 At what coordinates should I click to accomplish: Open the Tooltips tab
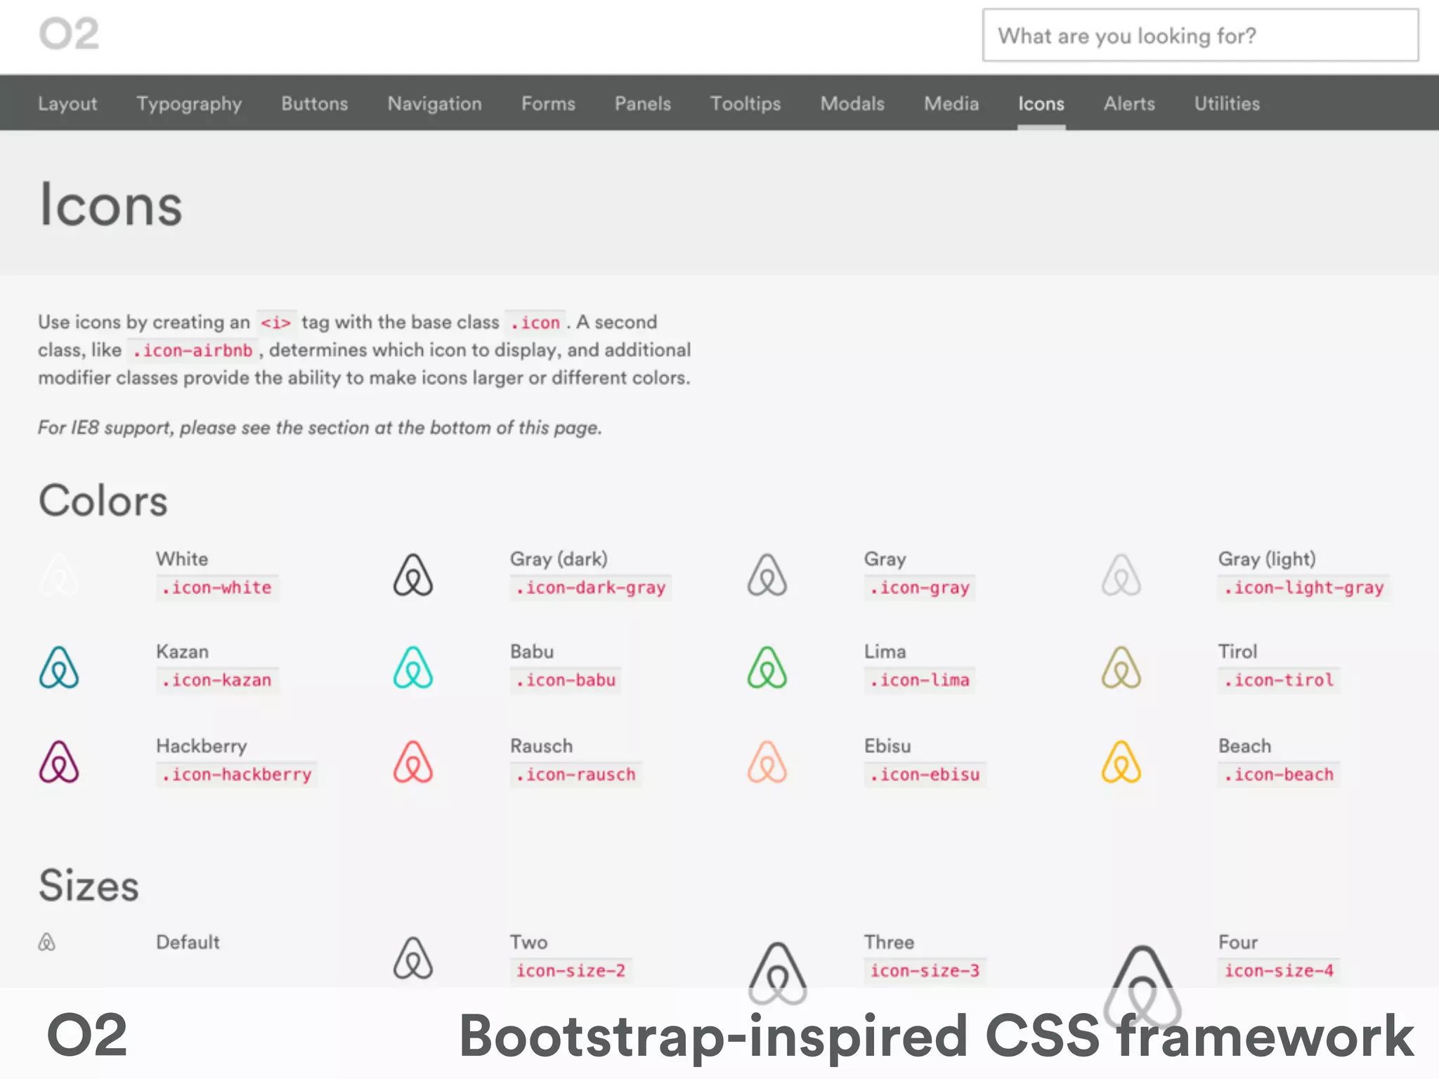coord(745,103)
